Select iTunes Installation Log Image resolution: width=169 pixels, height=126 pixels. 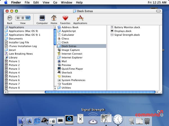point(29,46)
